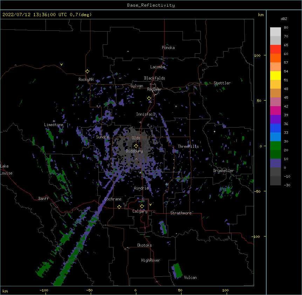Image resolution: width=302 pixels, height=295 pixels.
Task: Click the ThreeHills label
Action: point(188,146)
